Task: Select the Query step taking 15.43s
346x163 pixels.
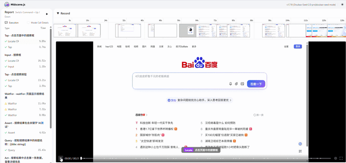Action: 25,150
